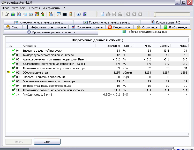Click the exit door icon in toolbar
194x150 pixels.
pos(84,14)
